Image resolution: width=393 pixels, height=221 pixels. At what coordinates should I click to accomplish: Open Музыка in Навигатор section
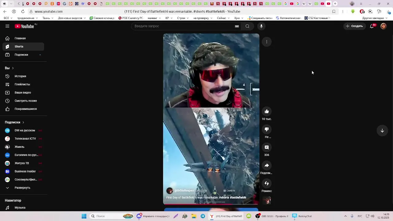coord(23,208)
